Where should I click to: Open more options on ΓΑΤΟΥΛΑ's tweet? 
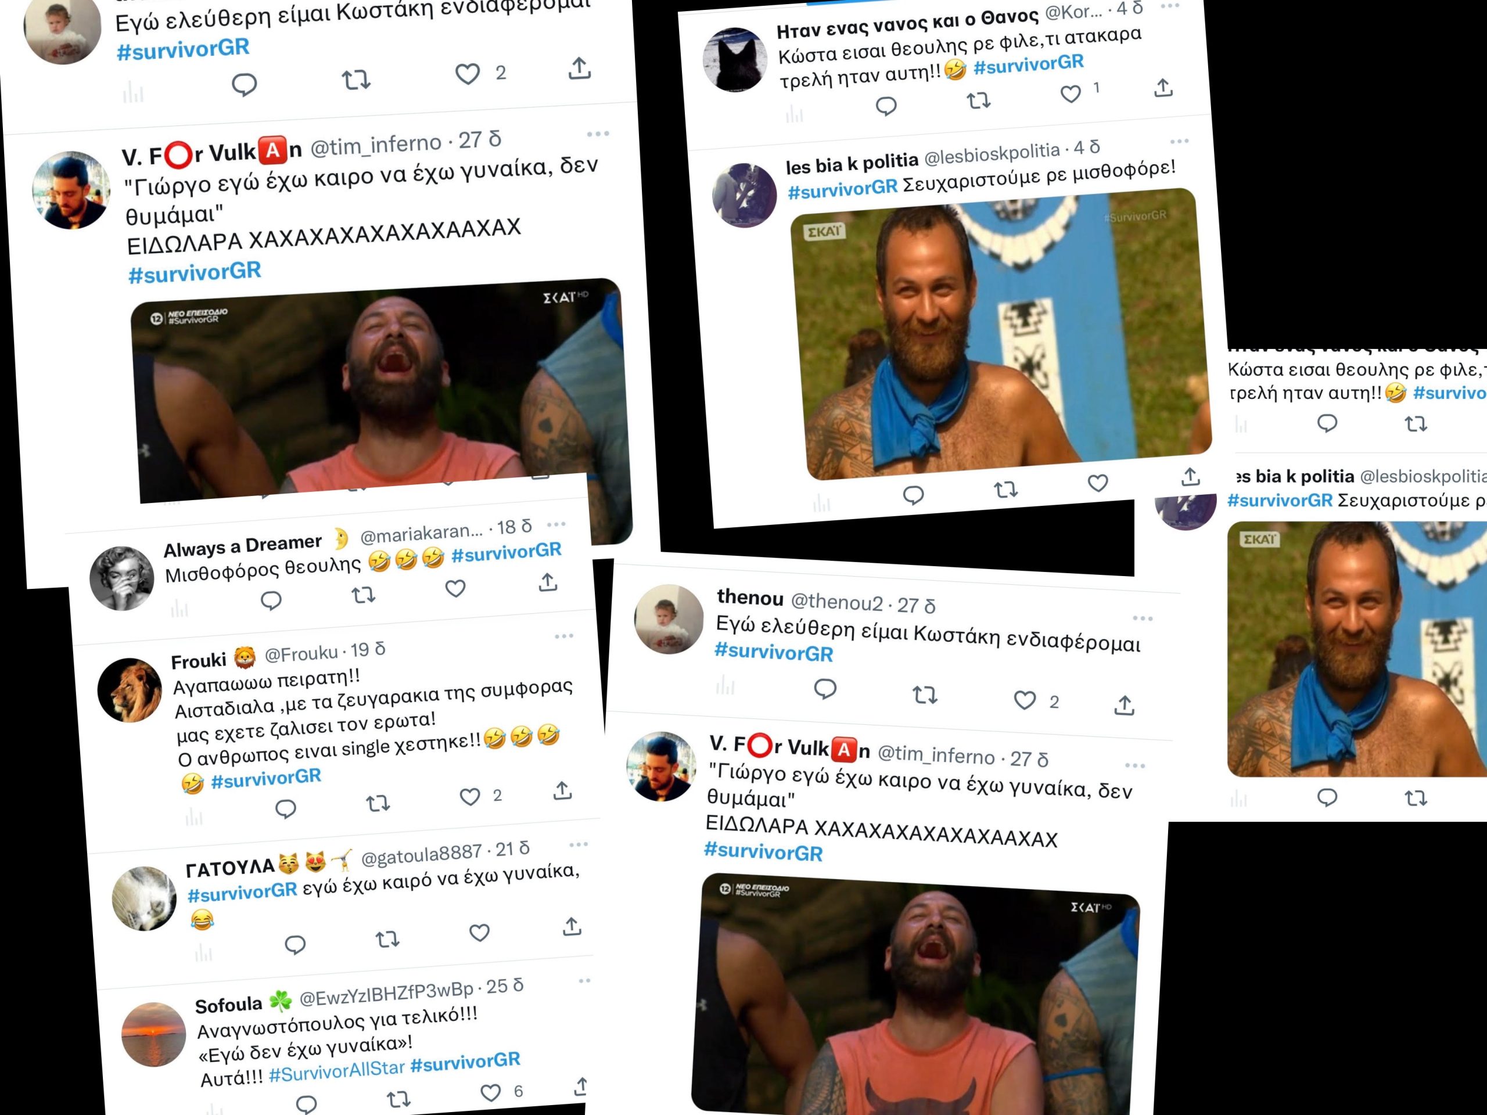coord(578,844)
